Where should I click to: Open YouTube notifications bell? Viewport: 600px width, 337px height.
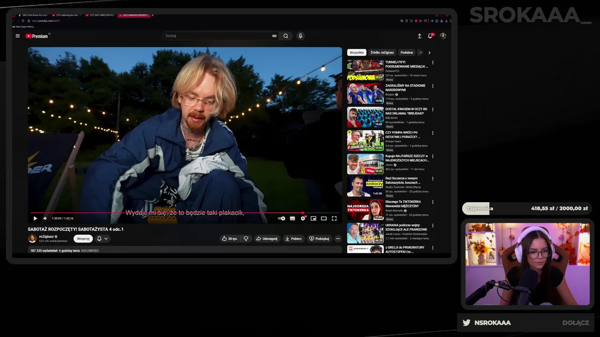[x=430, y=36]
